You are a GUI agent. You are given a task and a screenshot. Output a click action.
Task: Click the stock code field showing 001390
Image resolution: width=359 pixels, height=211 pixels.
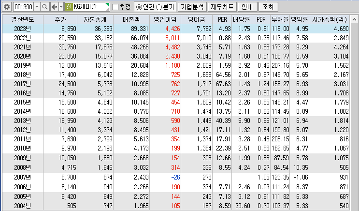coord(24,7)
